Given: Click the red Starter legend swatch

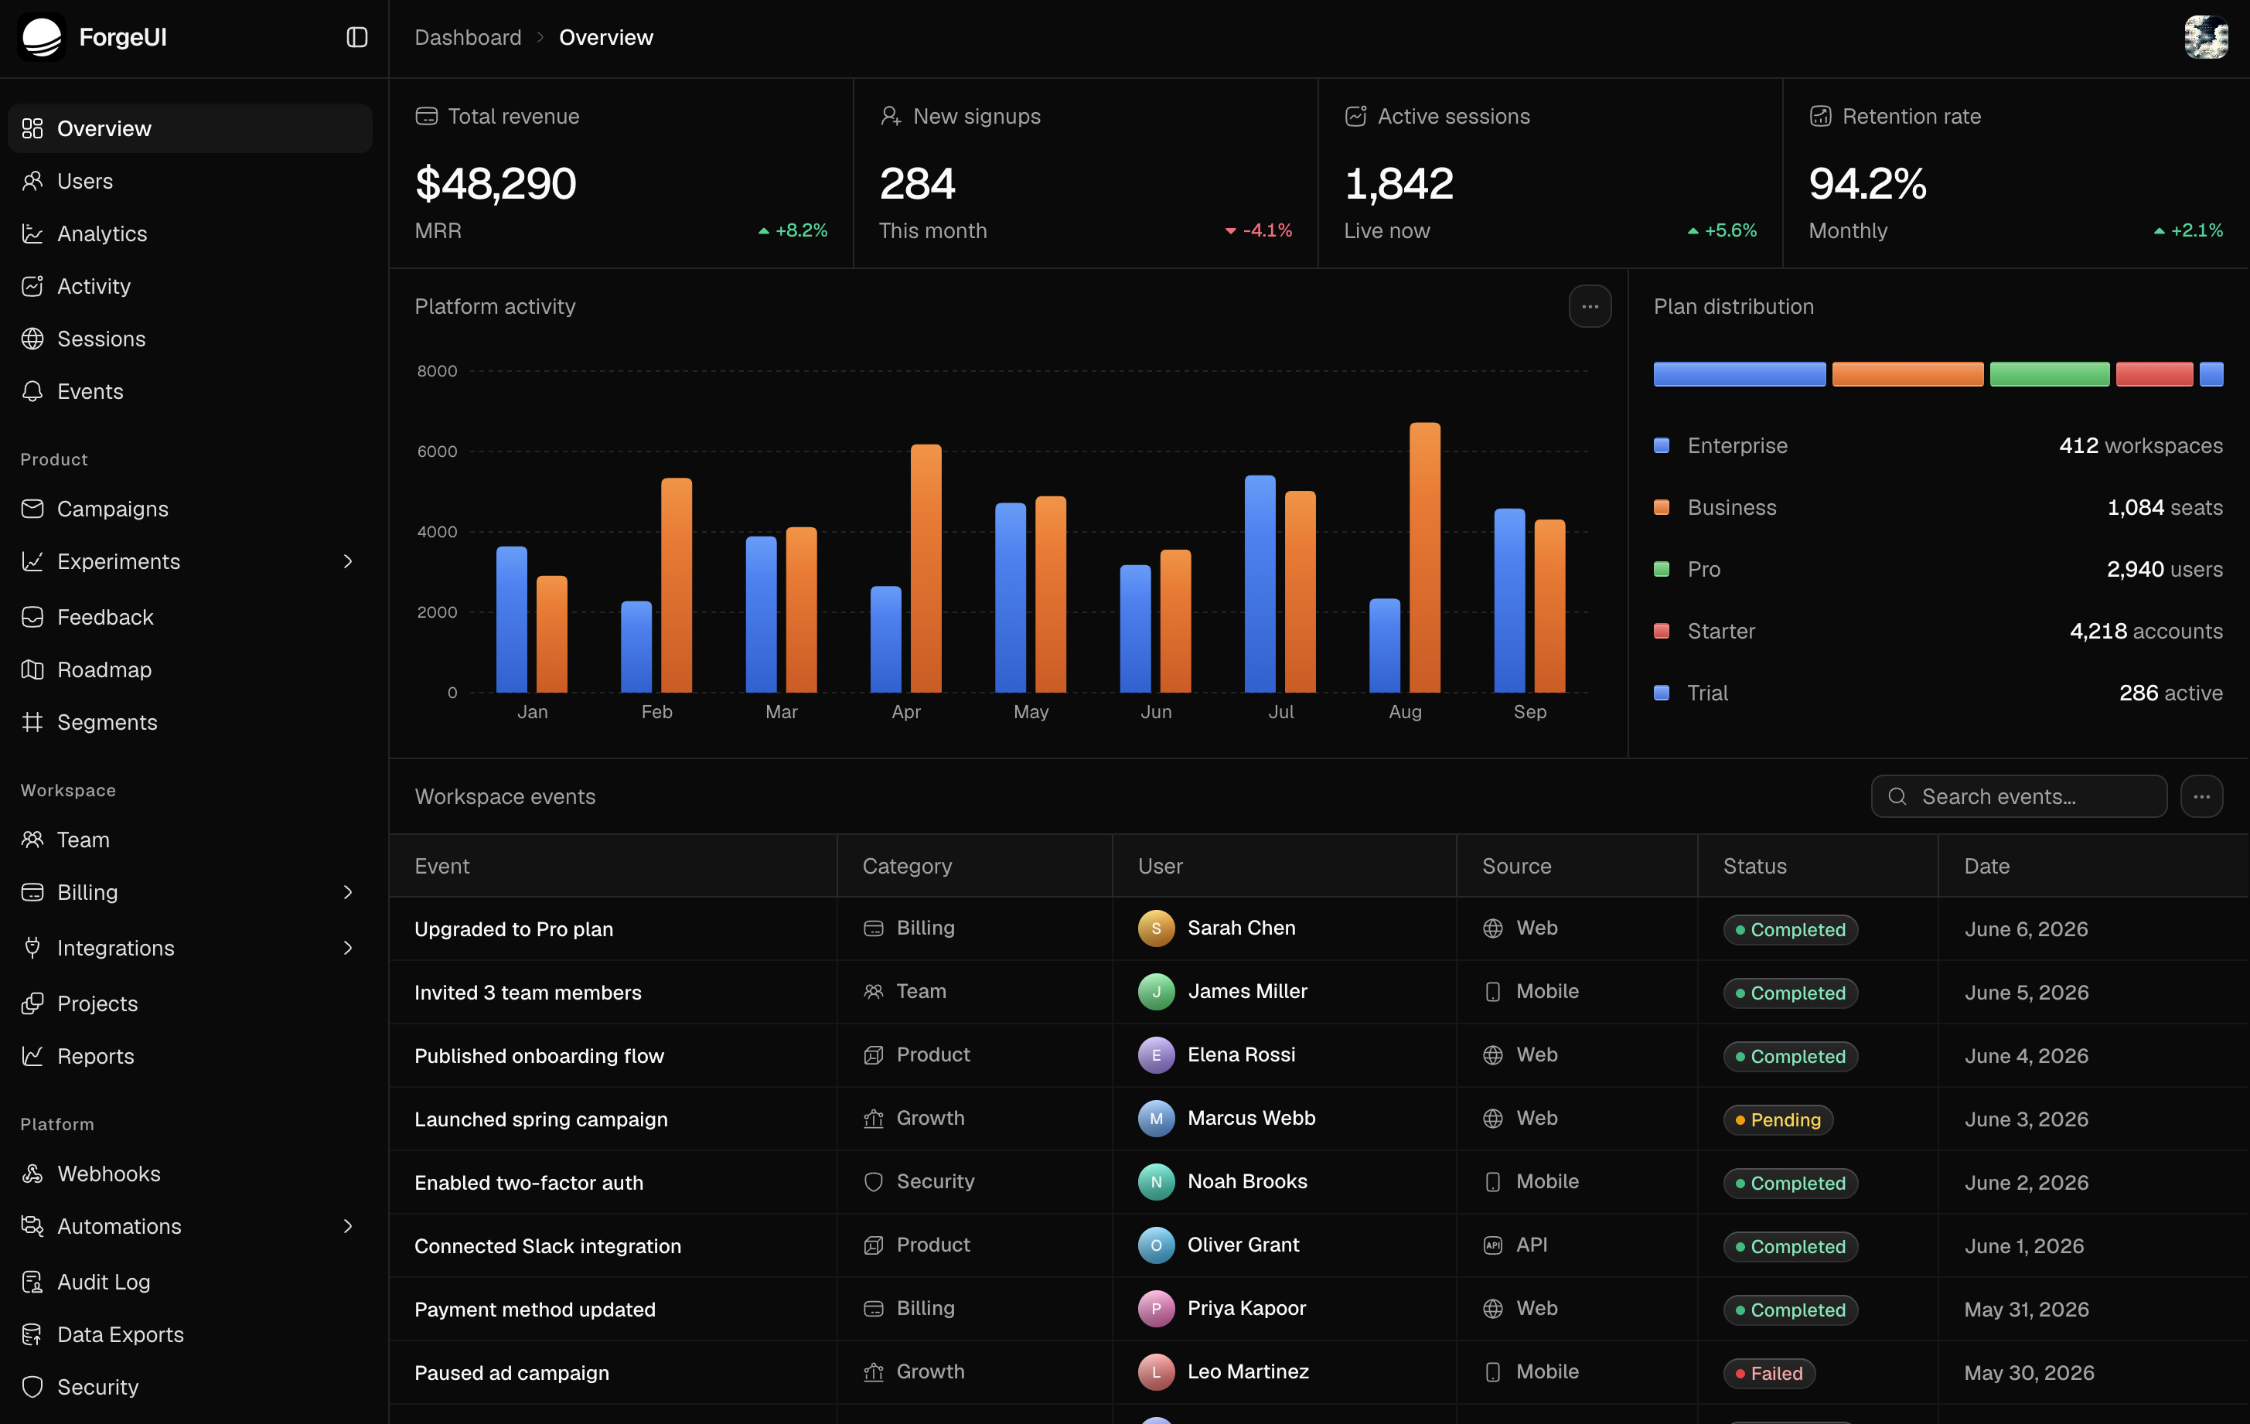Looking at the screenshot, I should tap(1662, 631).
